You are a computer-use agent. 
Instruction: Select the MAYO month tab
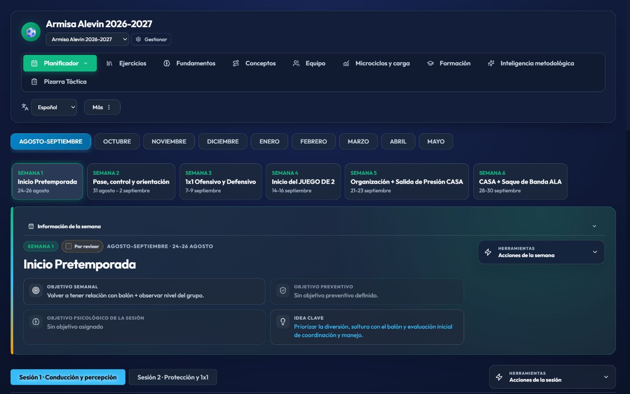(x=436, y=141)
